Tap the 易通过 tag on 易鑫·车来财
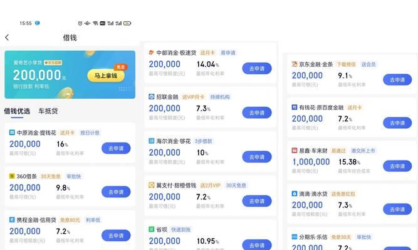This screenshot has height=250, width=418. point(338,151)
